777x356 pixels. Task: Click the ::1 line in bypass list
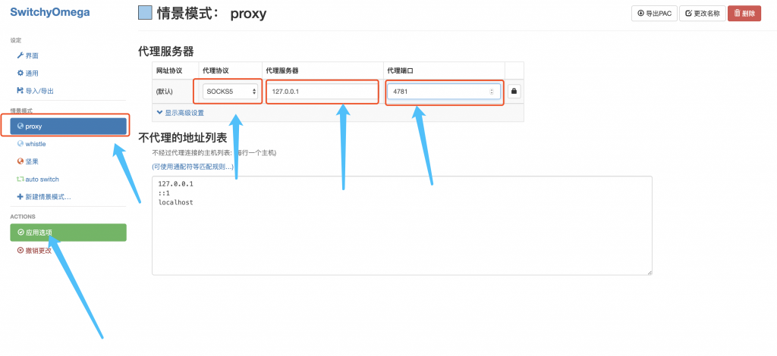[x=164, y=193]
